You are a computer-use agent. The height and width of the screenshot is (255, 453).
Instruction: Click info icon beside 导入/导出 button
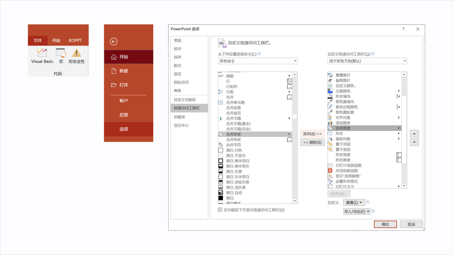point(373,211)
